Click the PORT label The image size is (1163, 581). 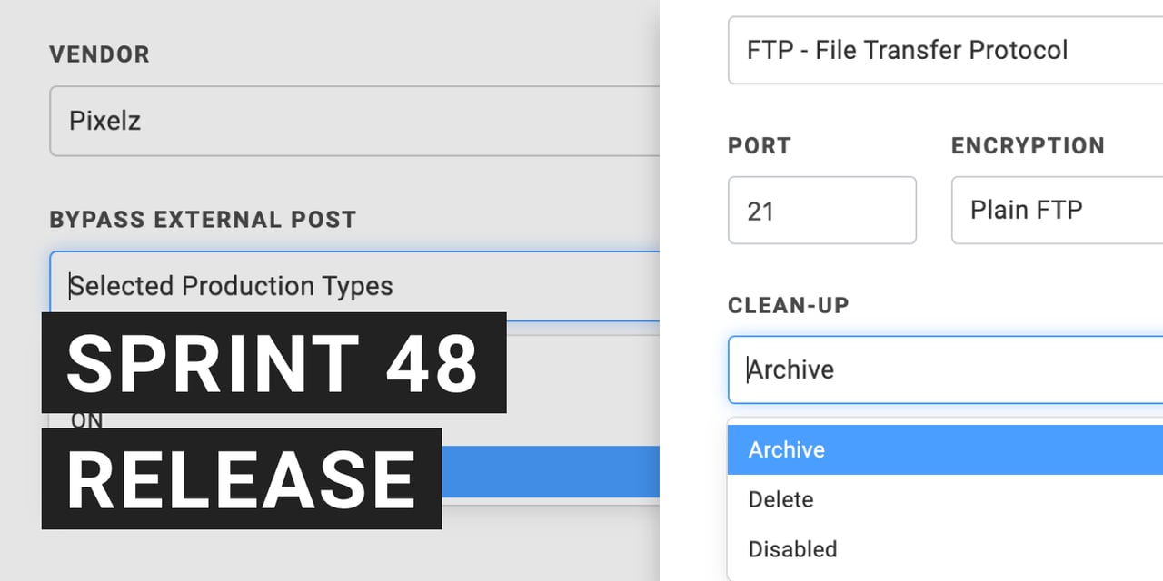click(x=760, y=146)
